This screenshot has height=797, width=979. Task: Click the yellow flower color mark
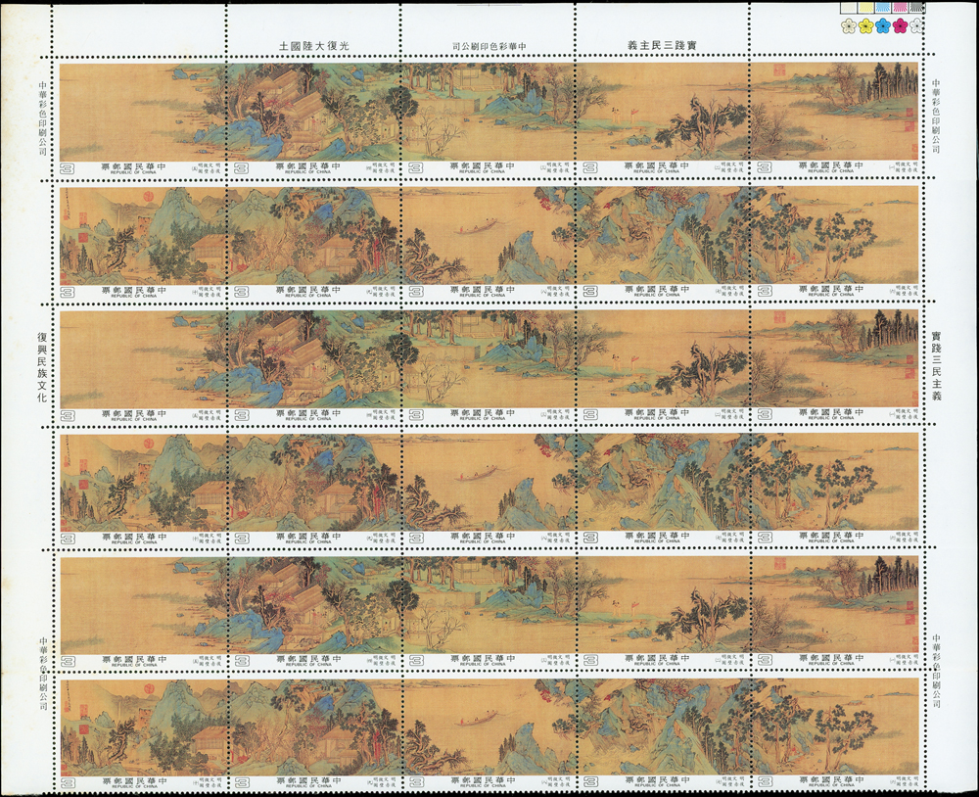865,26
